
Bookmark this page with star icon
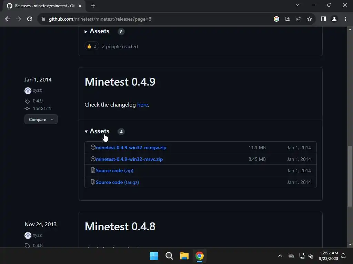(x=310, y=19)
